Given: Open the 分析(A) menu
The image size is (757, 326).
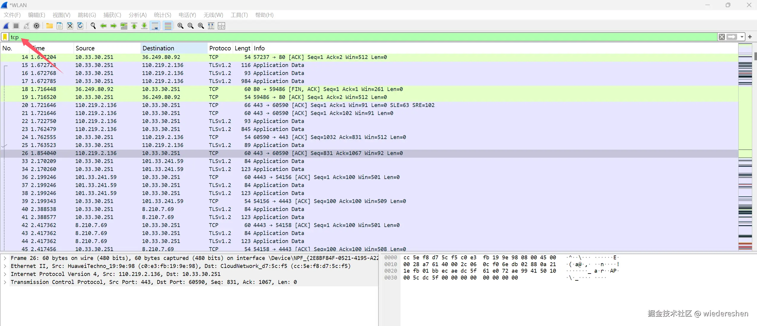Looking at the screenshot, I should pyautogui.click(x=137, y=15).
